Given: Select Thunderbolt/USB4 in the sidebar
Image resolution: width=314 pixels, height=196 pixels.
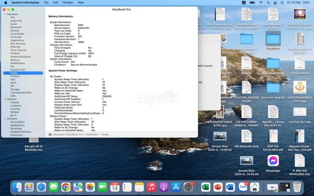Looking at the screenshot, I should (x=21, y=93).
